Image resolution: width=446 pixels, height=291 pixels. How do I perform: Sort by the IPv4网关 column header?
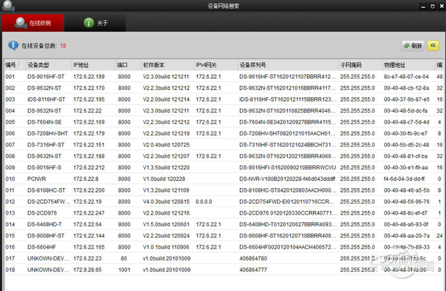coord(216,65)
